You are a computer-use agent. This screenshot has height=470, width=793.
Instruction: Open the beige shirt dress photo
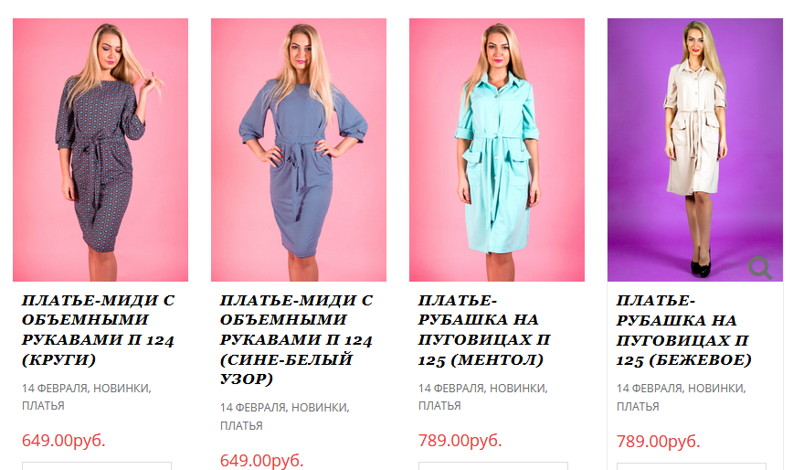click(695, 150)
